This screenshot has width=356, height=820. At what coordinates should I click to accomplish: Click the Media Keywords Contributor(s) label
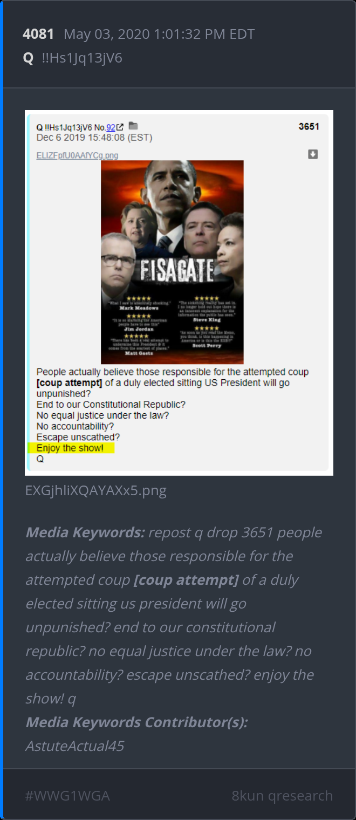tap(136, 722)
